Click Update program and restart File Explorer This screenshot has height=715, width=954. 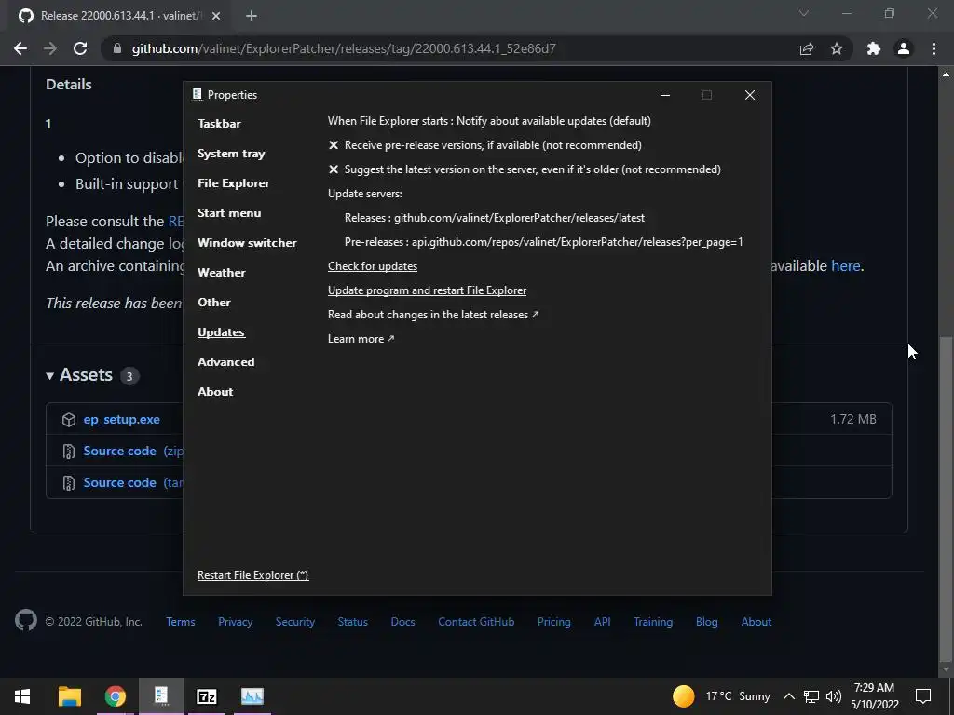pos(427,290)
